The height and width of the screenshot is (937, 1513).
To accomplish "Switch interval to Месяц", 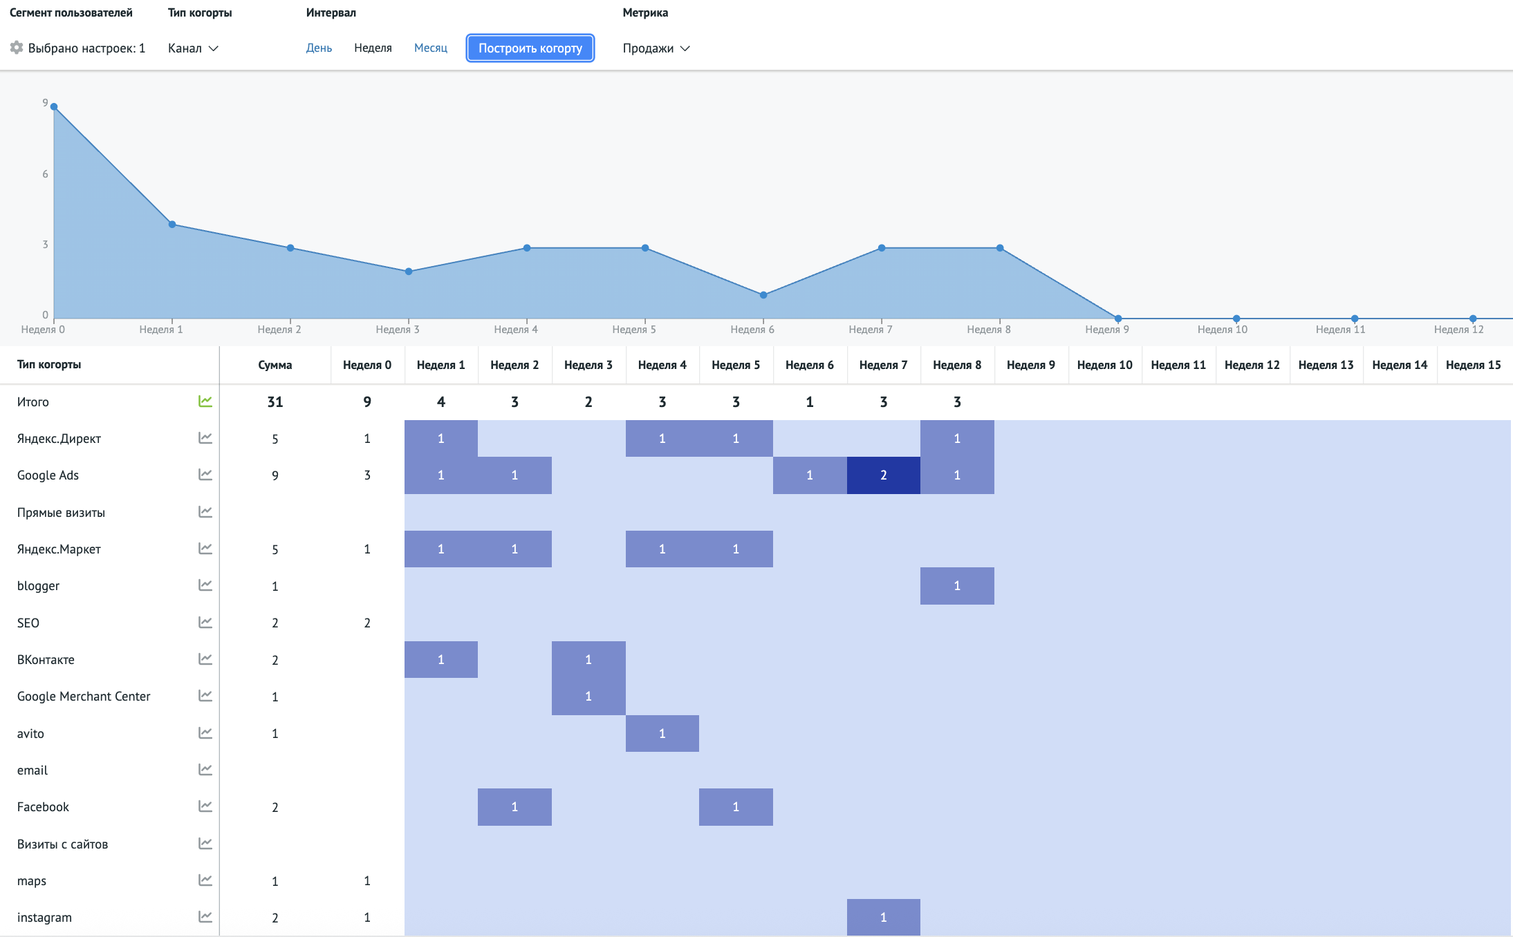I will tap(430, 48).
